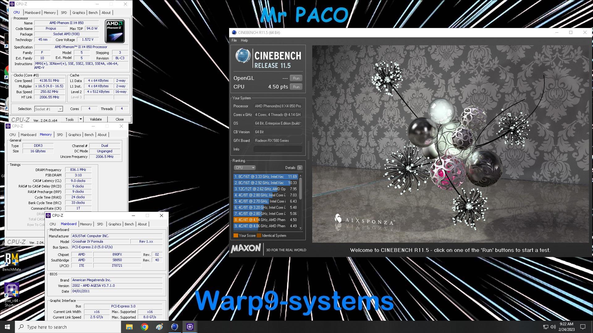Run the CPU benchmark in Cinebench
This screenshot has height=333, width=593.
tap(296, 87)
